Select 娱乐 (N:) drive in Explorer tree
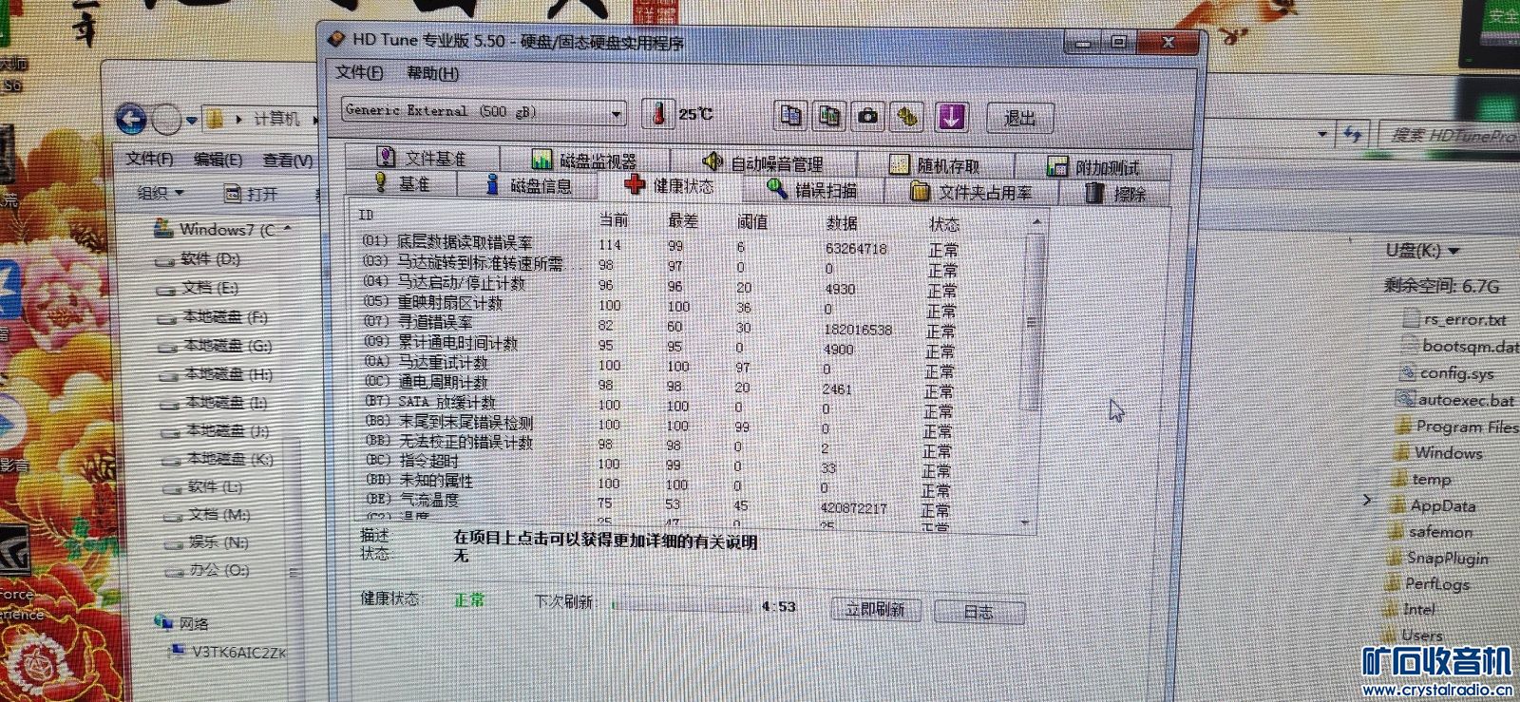This screenshot has height=702, width=1520. (x=206, y=543)
